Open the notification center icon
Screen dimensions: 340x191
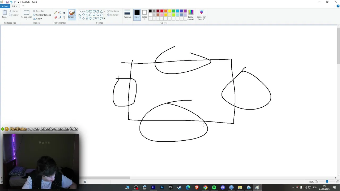(x=334, y=188)
